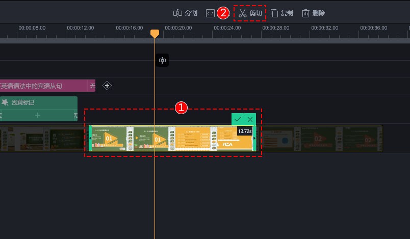
Task: Click the 分割 (Split) toolbar button
Action: pos(185,13)
